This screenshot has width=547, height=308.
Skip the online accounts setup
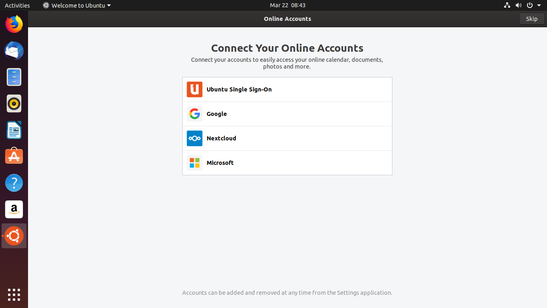coord(532,19)
